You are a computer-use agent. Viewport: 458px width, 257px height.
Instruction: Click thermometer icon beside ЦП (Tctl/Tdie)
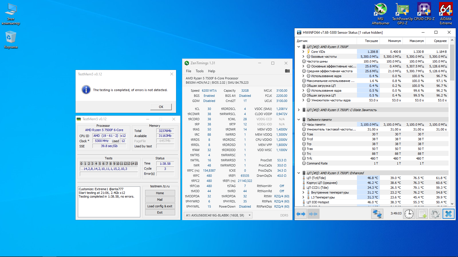pos(304,178)
